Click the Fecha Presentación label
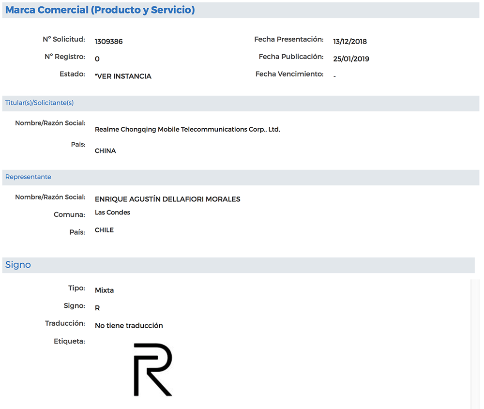The width and height of the screenshot is (484, 409). pyautogui.click(x=289, y=39)
